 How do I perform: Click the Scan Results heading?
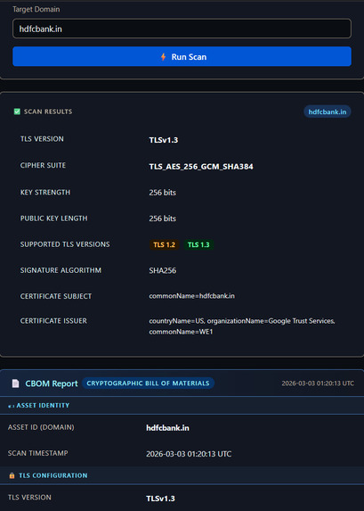pos(48,111)
